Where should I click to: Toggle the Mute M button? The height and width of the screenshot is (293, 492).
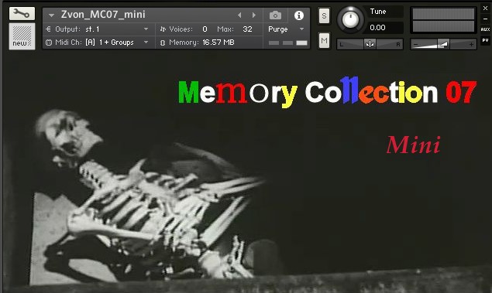coord(324,40)
